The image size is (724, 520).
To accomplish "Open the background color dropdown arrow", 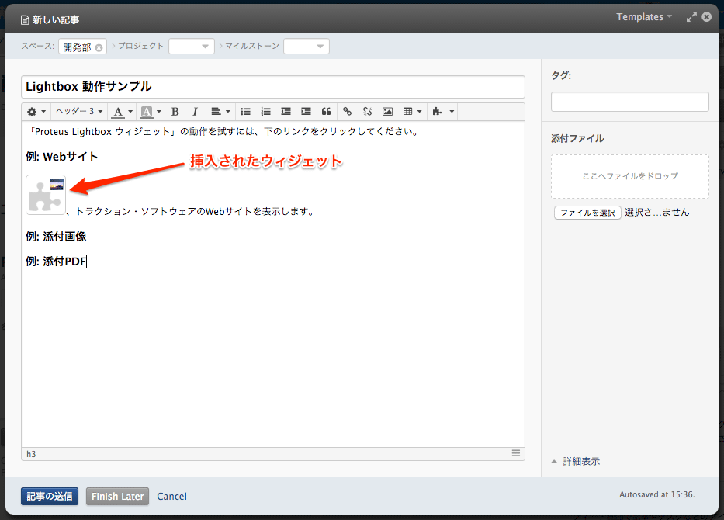I will (159, 112).
